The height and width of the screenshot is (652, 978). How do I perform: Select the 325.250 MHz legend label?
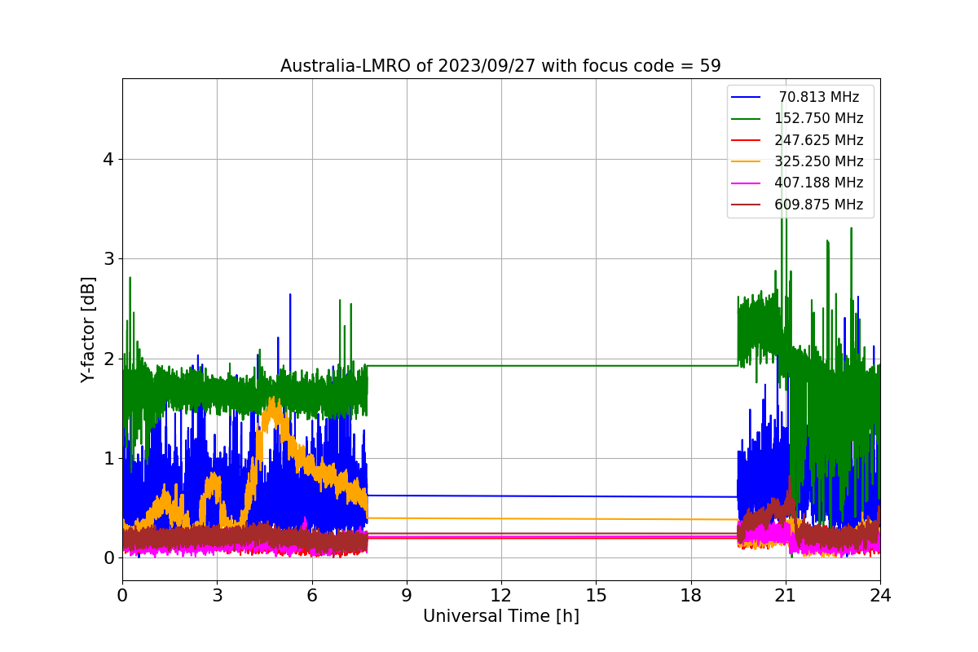click(819, 161)
